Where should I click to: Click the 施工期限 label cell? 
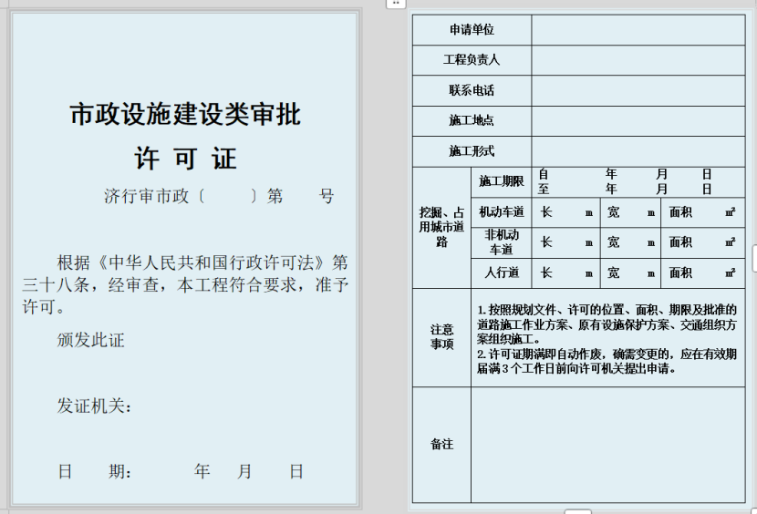502,181
